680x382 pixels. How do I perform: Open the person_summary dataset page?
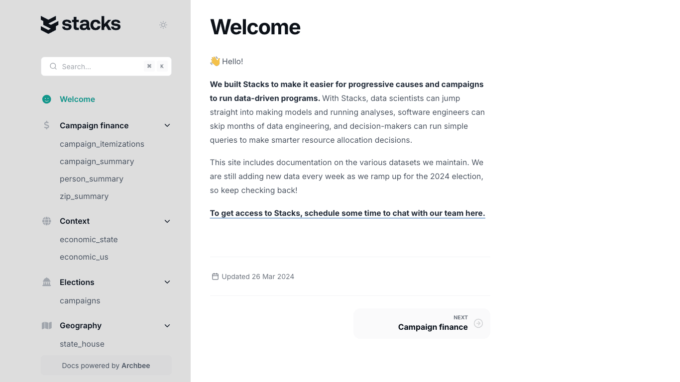[92, 179]
